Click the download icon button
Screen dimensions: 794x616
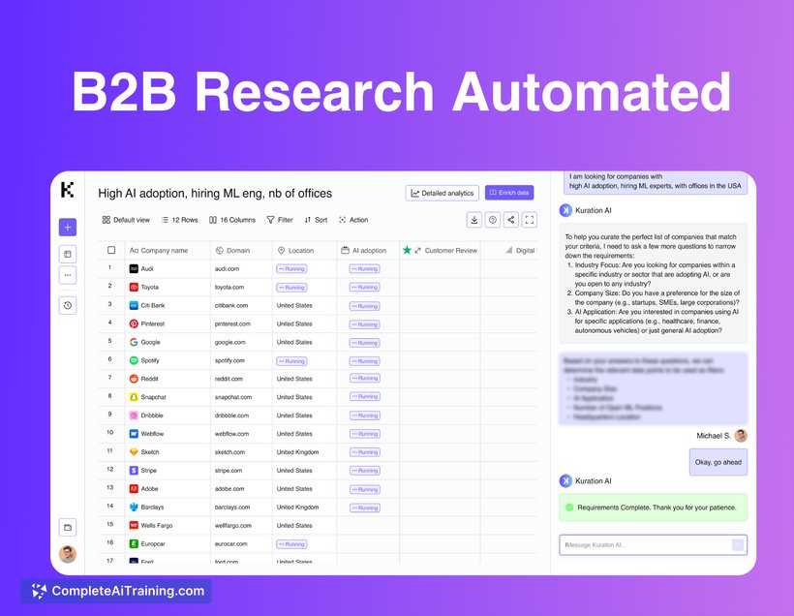point(473,220)
